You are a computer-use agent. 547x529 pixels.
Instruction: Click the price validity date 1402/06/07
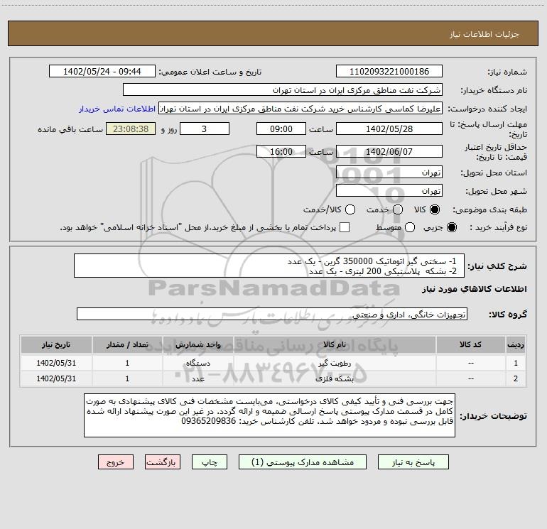[389, 151]
